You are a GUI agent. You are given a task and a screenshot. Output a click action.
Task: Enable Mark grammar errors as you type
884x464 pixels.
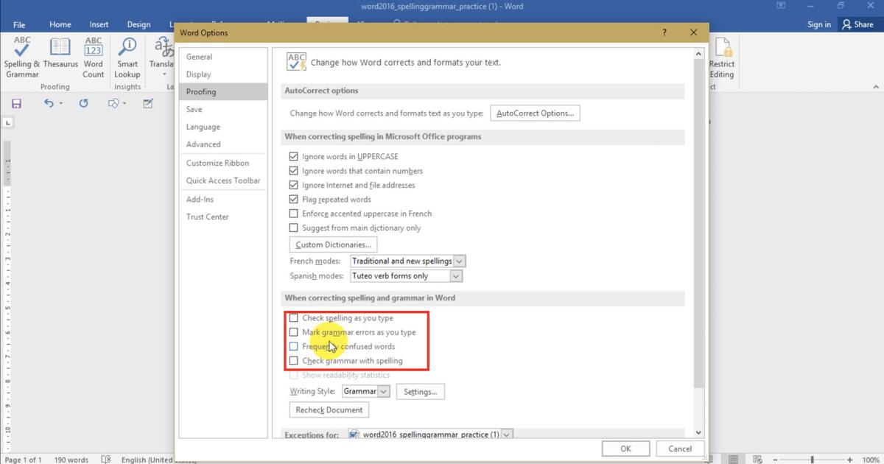293,332
